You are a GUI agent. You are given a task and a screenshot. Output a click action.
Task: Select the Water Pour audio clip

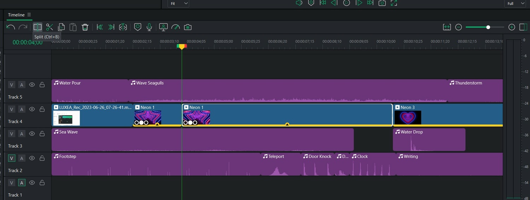tap(90, 90)
